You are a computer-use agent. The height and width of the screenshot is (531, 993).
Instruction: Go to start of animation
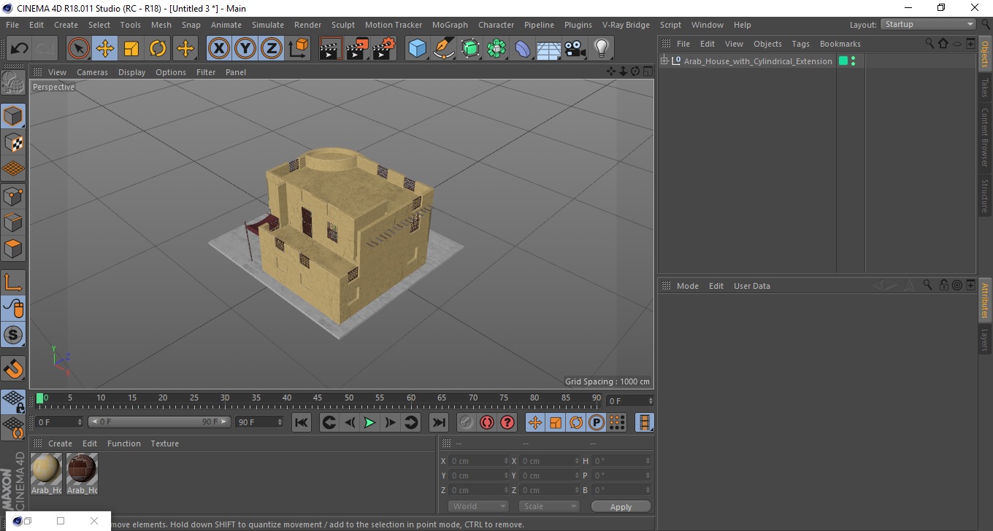(x=302, y=422)
